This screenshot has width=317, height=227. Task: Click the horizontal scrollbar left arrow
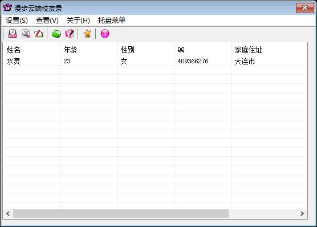tap(9, 213)
